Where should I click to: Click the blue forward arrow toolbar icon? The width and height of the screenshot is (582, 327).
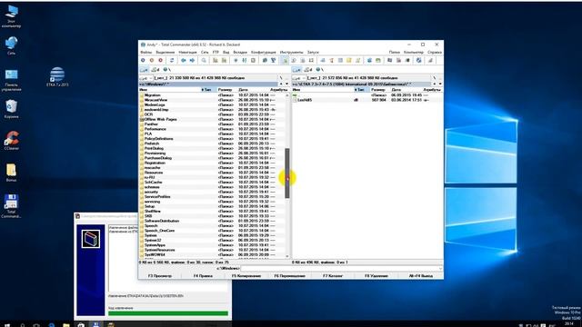point(192,61)
